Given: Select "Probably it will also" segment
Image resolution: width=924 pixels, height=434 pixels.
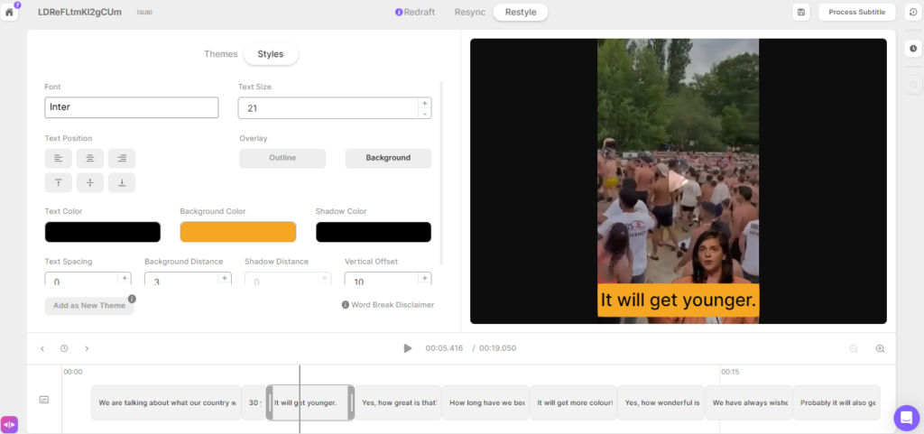Looking at the screenshot, I should [x=836, y=402].
